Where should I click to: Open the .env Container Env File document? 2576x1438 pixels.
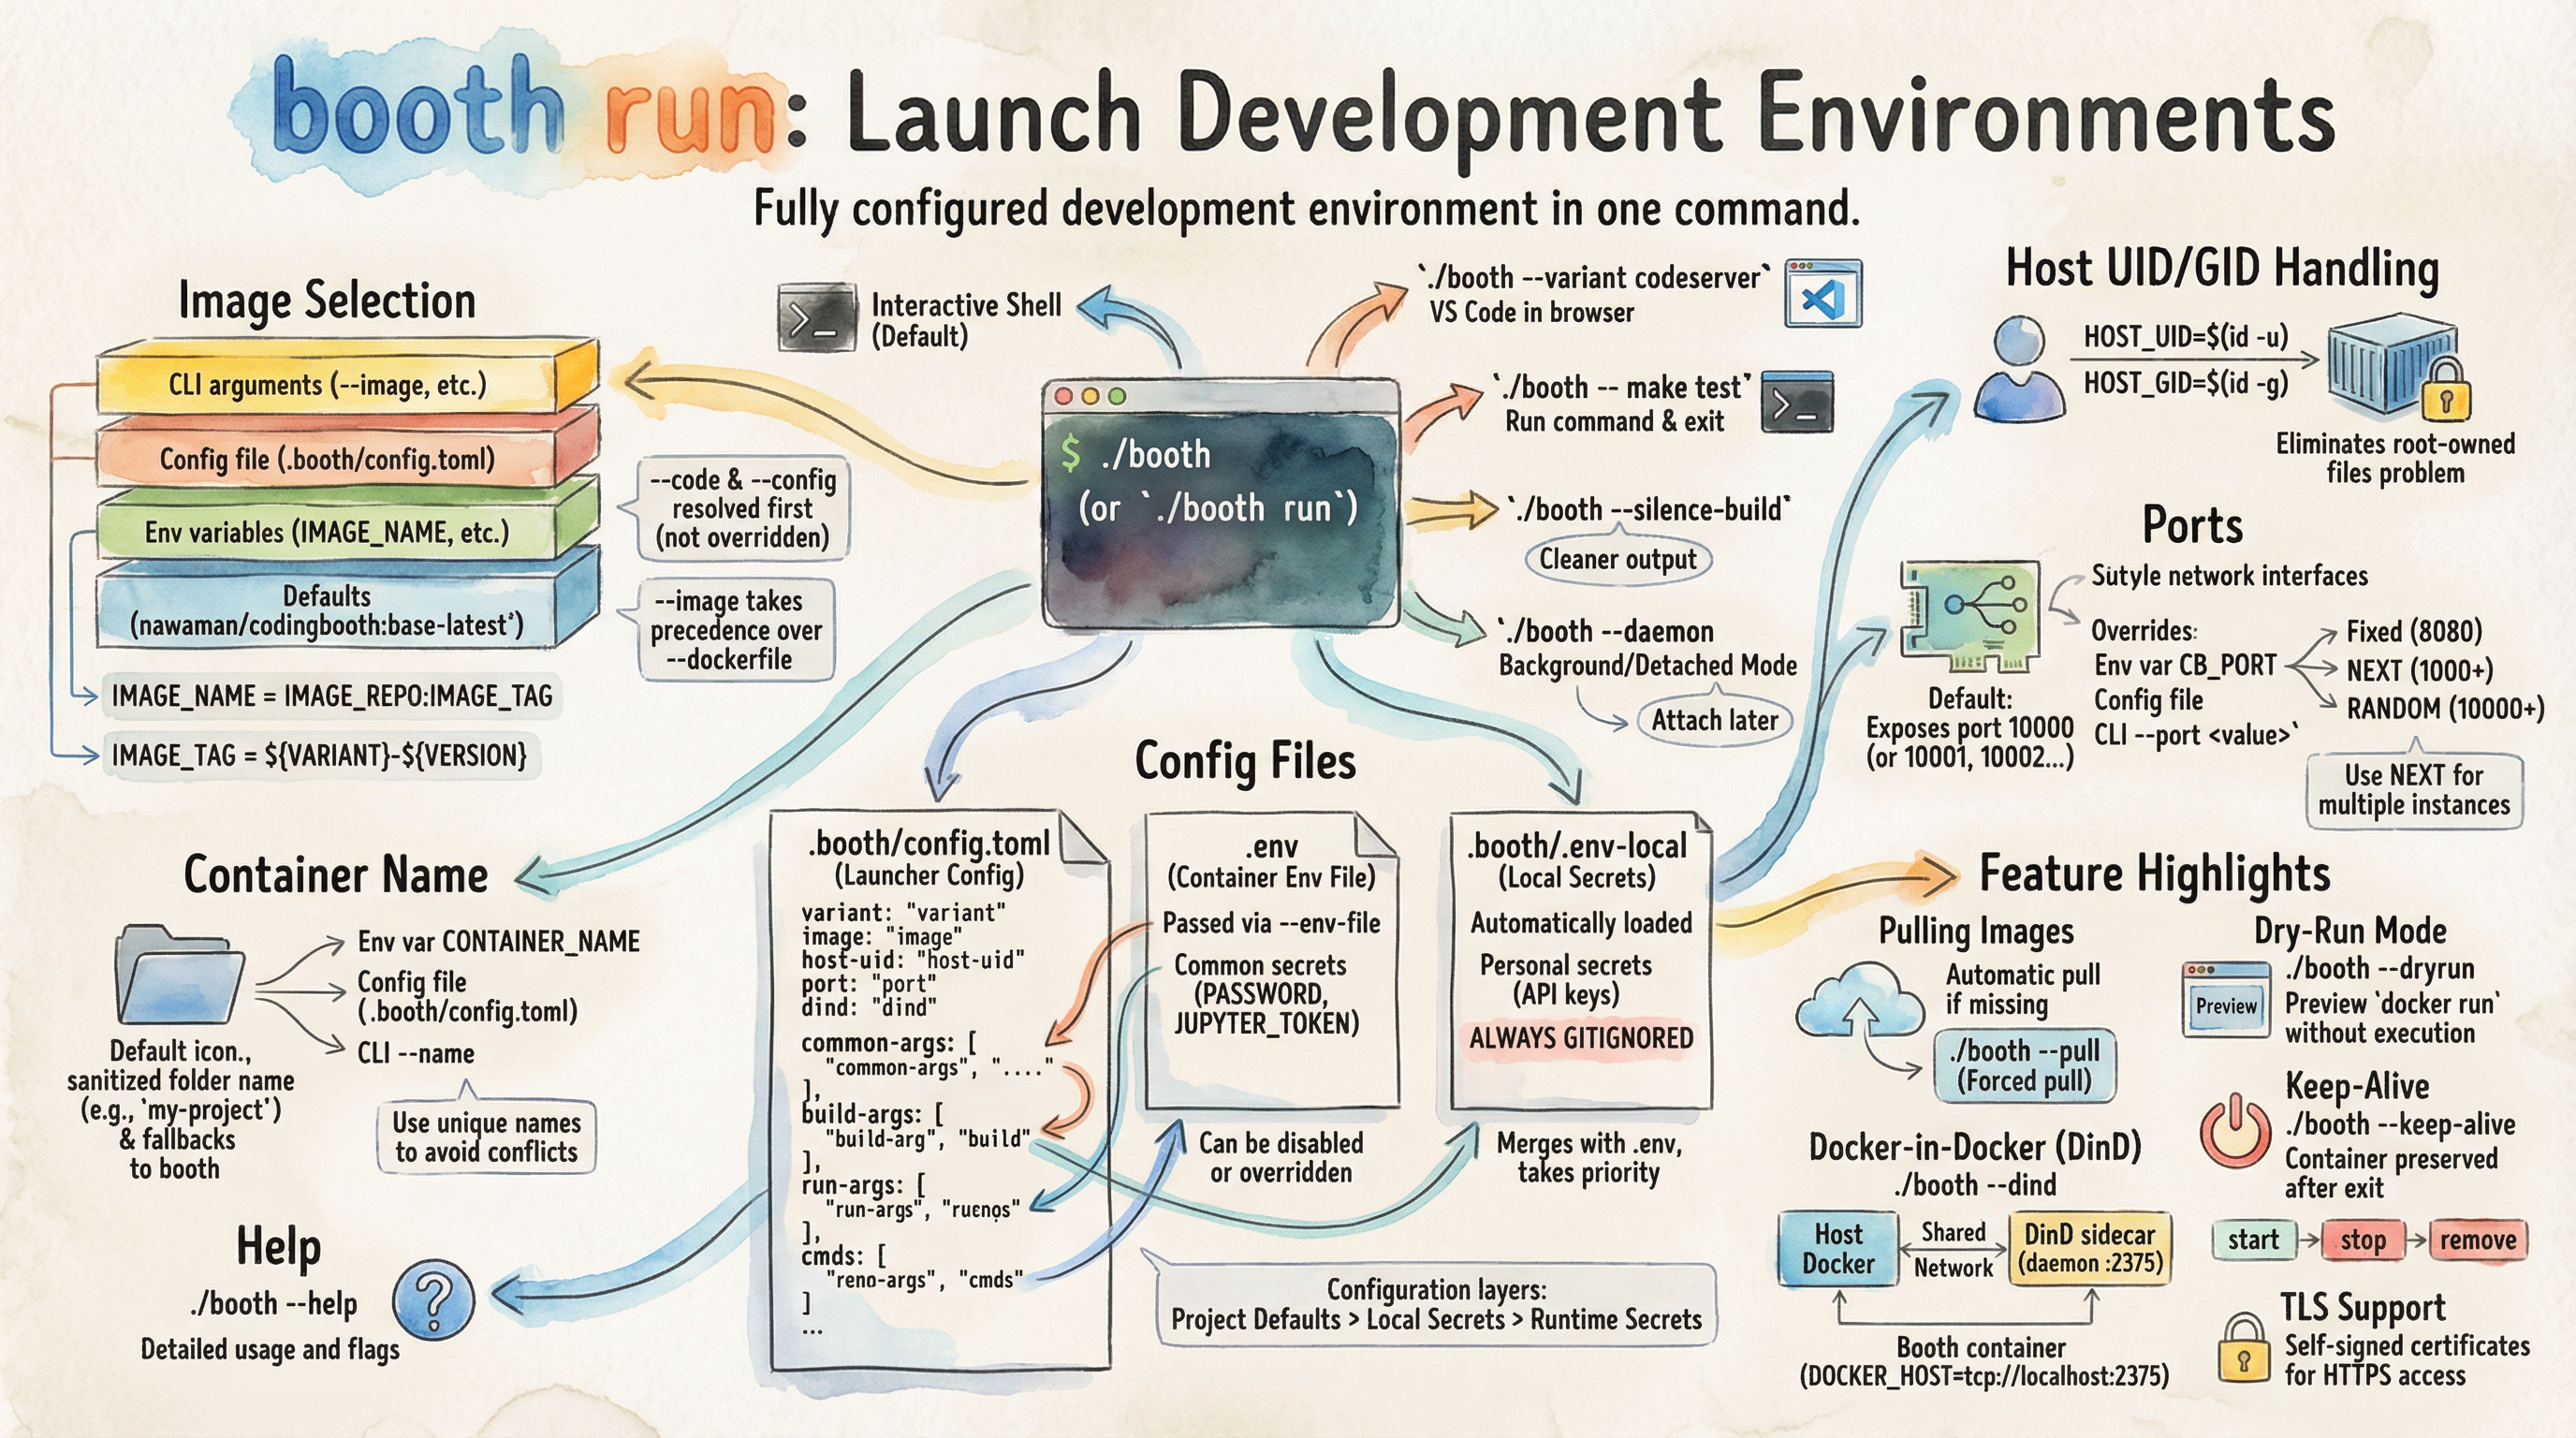(1271, 960)
